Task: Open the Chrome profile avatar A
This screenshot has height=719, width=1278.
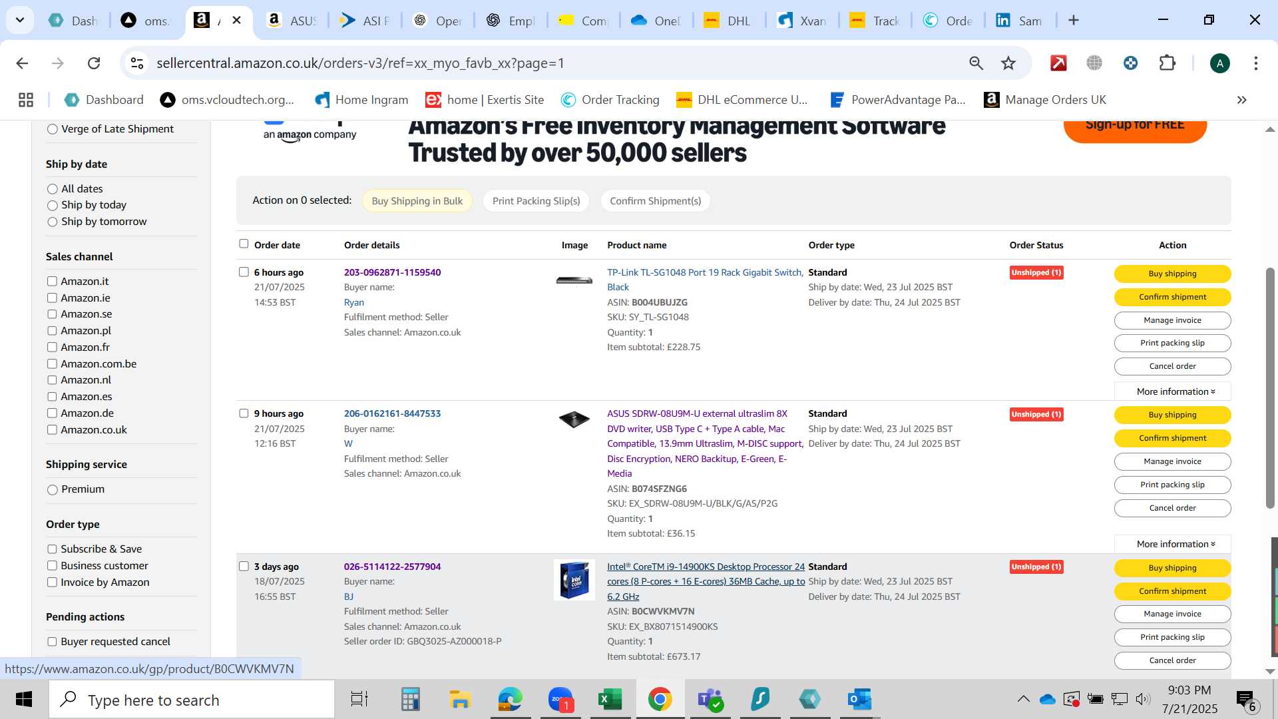Action: click(1219, 63)
